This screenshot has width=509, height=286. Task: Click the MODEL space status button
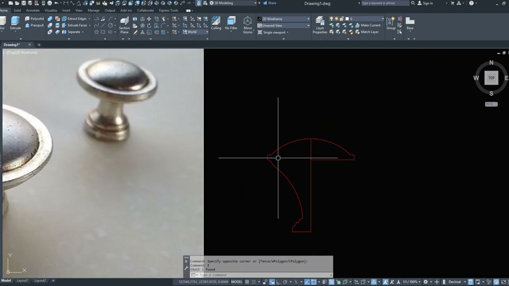click(237, 282)
